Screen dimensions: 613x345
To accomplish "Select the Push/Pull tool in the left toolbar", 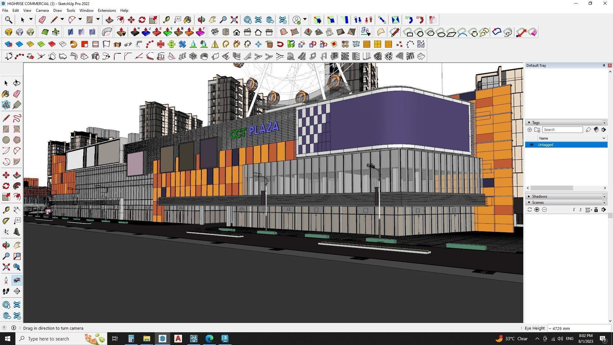I will click(17, 175).
